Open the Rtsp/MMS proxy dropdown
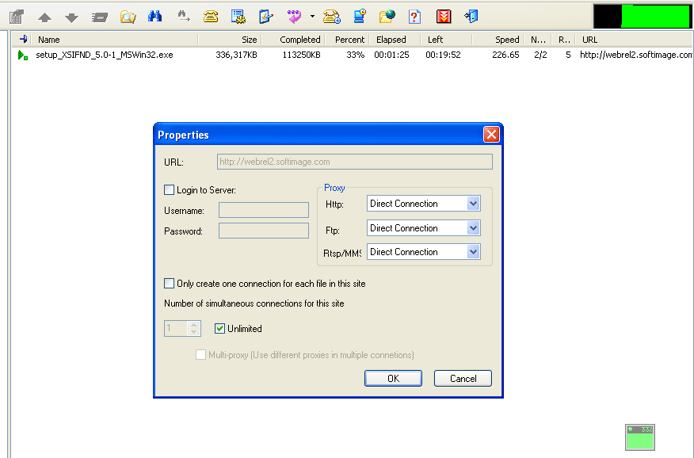The image size is (694, 458). (x=473, y=252)
